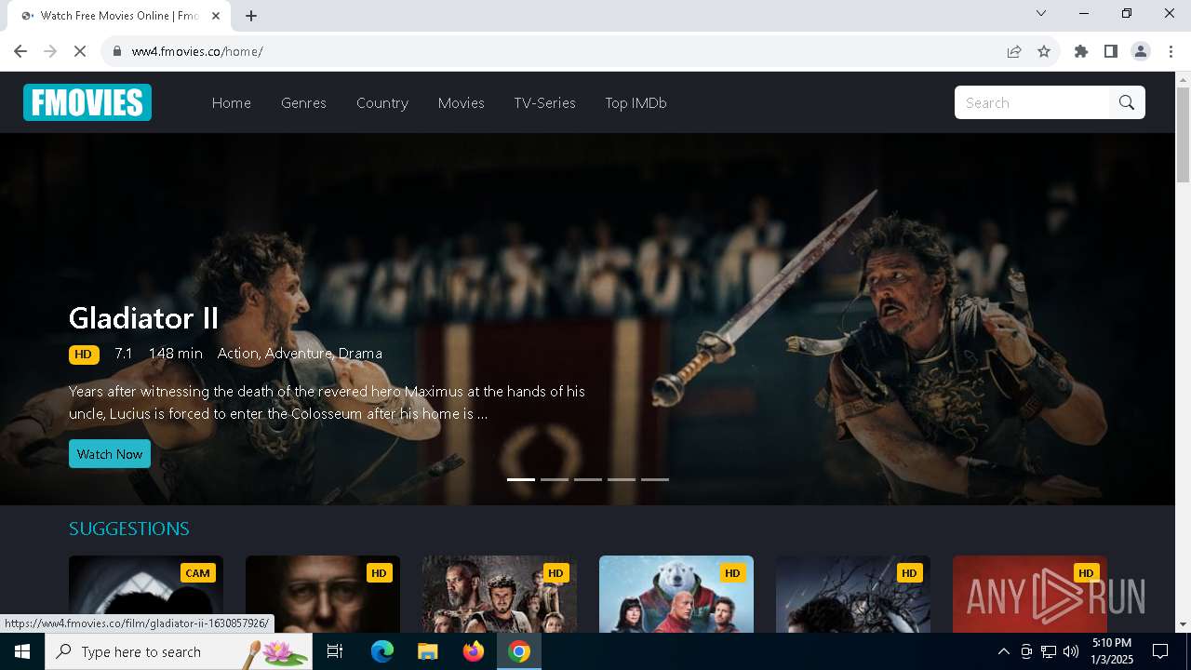Go to Movies section
The width and height of the screenshot is (1191, 670).
coord(462,102)
